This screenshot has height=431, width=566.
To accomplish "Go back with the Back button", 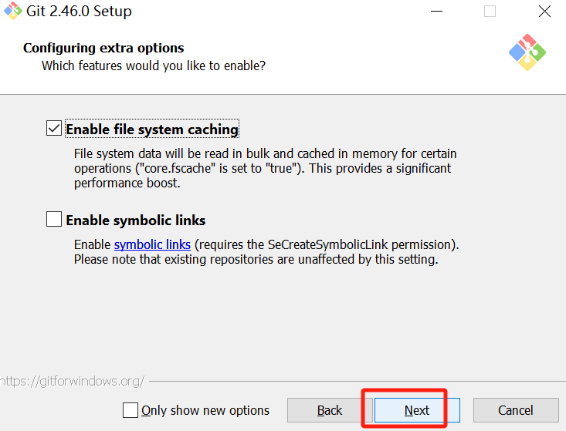I will coord(330,410).
